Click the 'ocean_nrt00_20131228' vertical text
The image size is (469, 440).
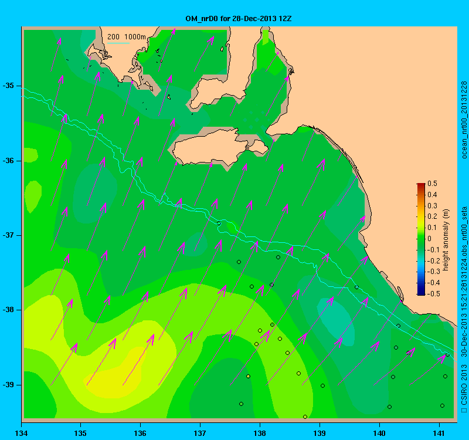pyautogui.click(x=464, y=120)
